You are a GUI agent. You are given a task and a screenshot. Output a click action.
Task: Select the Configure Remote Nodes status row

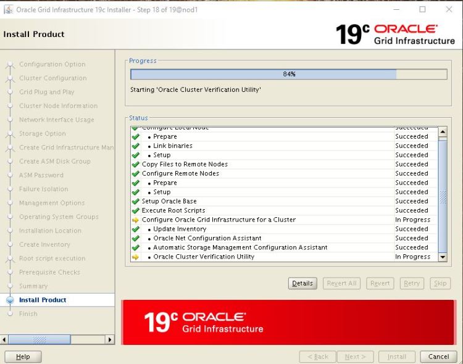(x=180, y=173)
